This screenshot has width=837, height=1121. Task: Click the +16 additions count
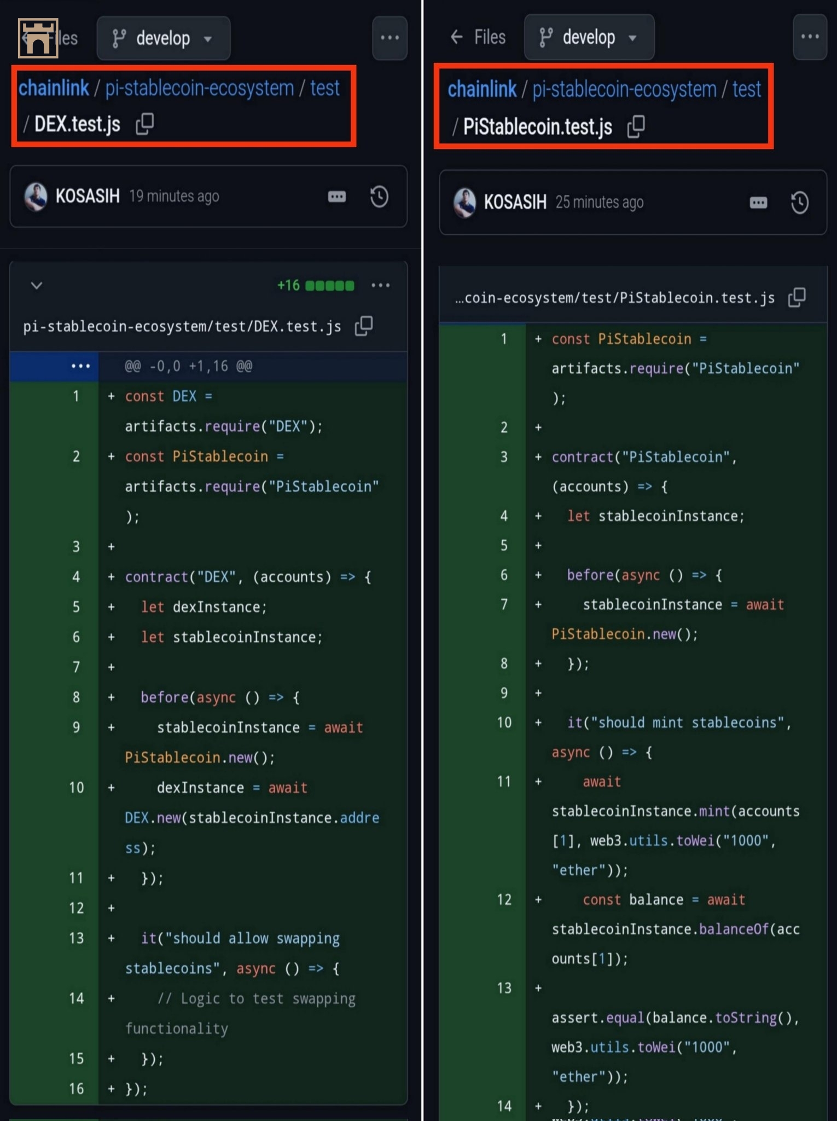pos(288,285)
